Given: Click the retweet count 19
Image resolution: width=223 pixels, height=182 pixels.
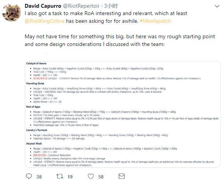Looking at the screenshot, I should pyautogui.click(x=70, y=177).
